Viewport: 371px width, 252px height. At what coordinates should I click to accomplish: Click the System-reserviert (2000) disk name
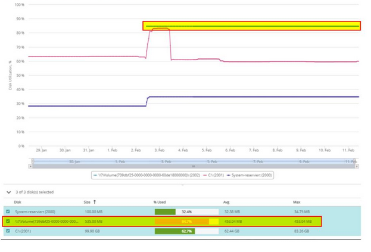(x=35, y=211)
